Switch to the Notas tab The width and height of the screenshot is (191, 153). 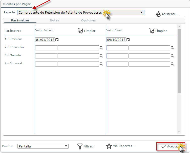coord(54,20)
